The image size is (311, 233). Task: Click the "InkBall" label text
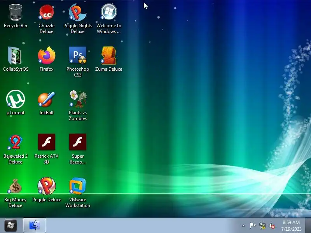[x=46, y=113]
